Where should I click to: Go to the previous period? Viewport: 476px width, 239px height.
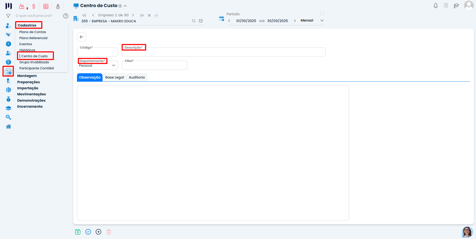[x=229, y=21]
